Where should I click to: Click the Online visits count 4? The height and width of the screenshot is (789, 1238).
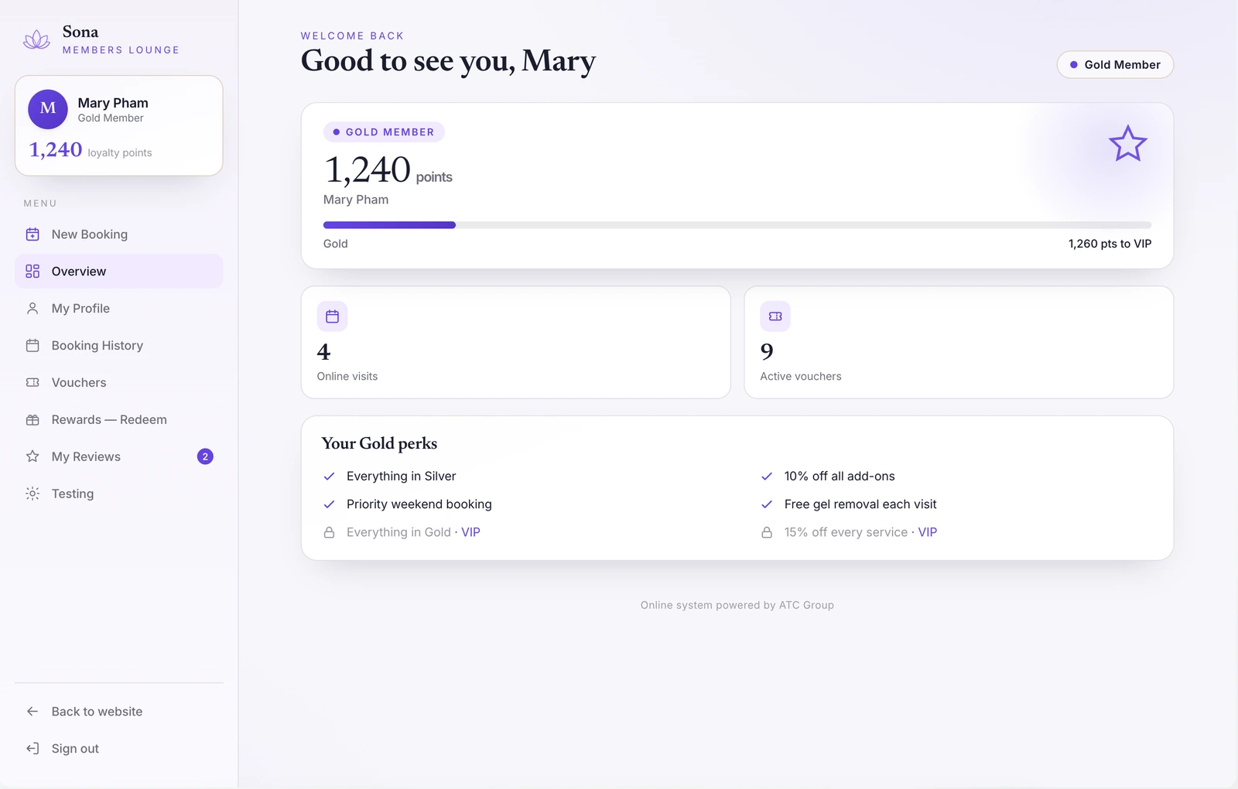tap(323, 352)
